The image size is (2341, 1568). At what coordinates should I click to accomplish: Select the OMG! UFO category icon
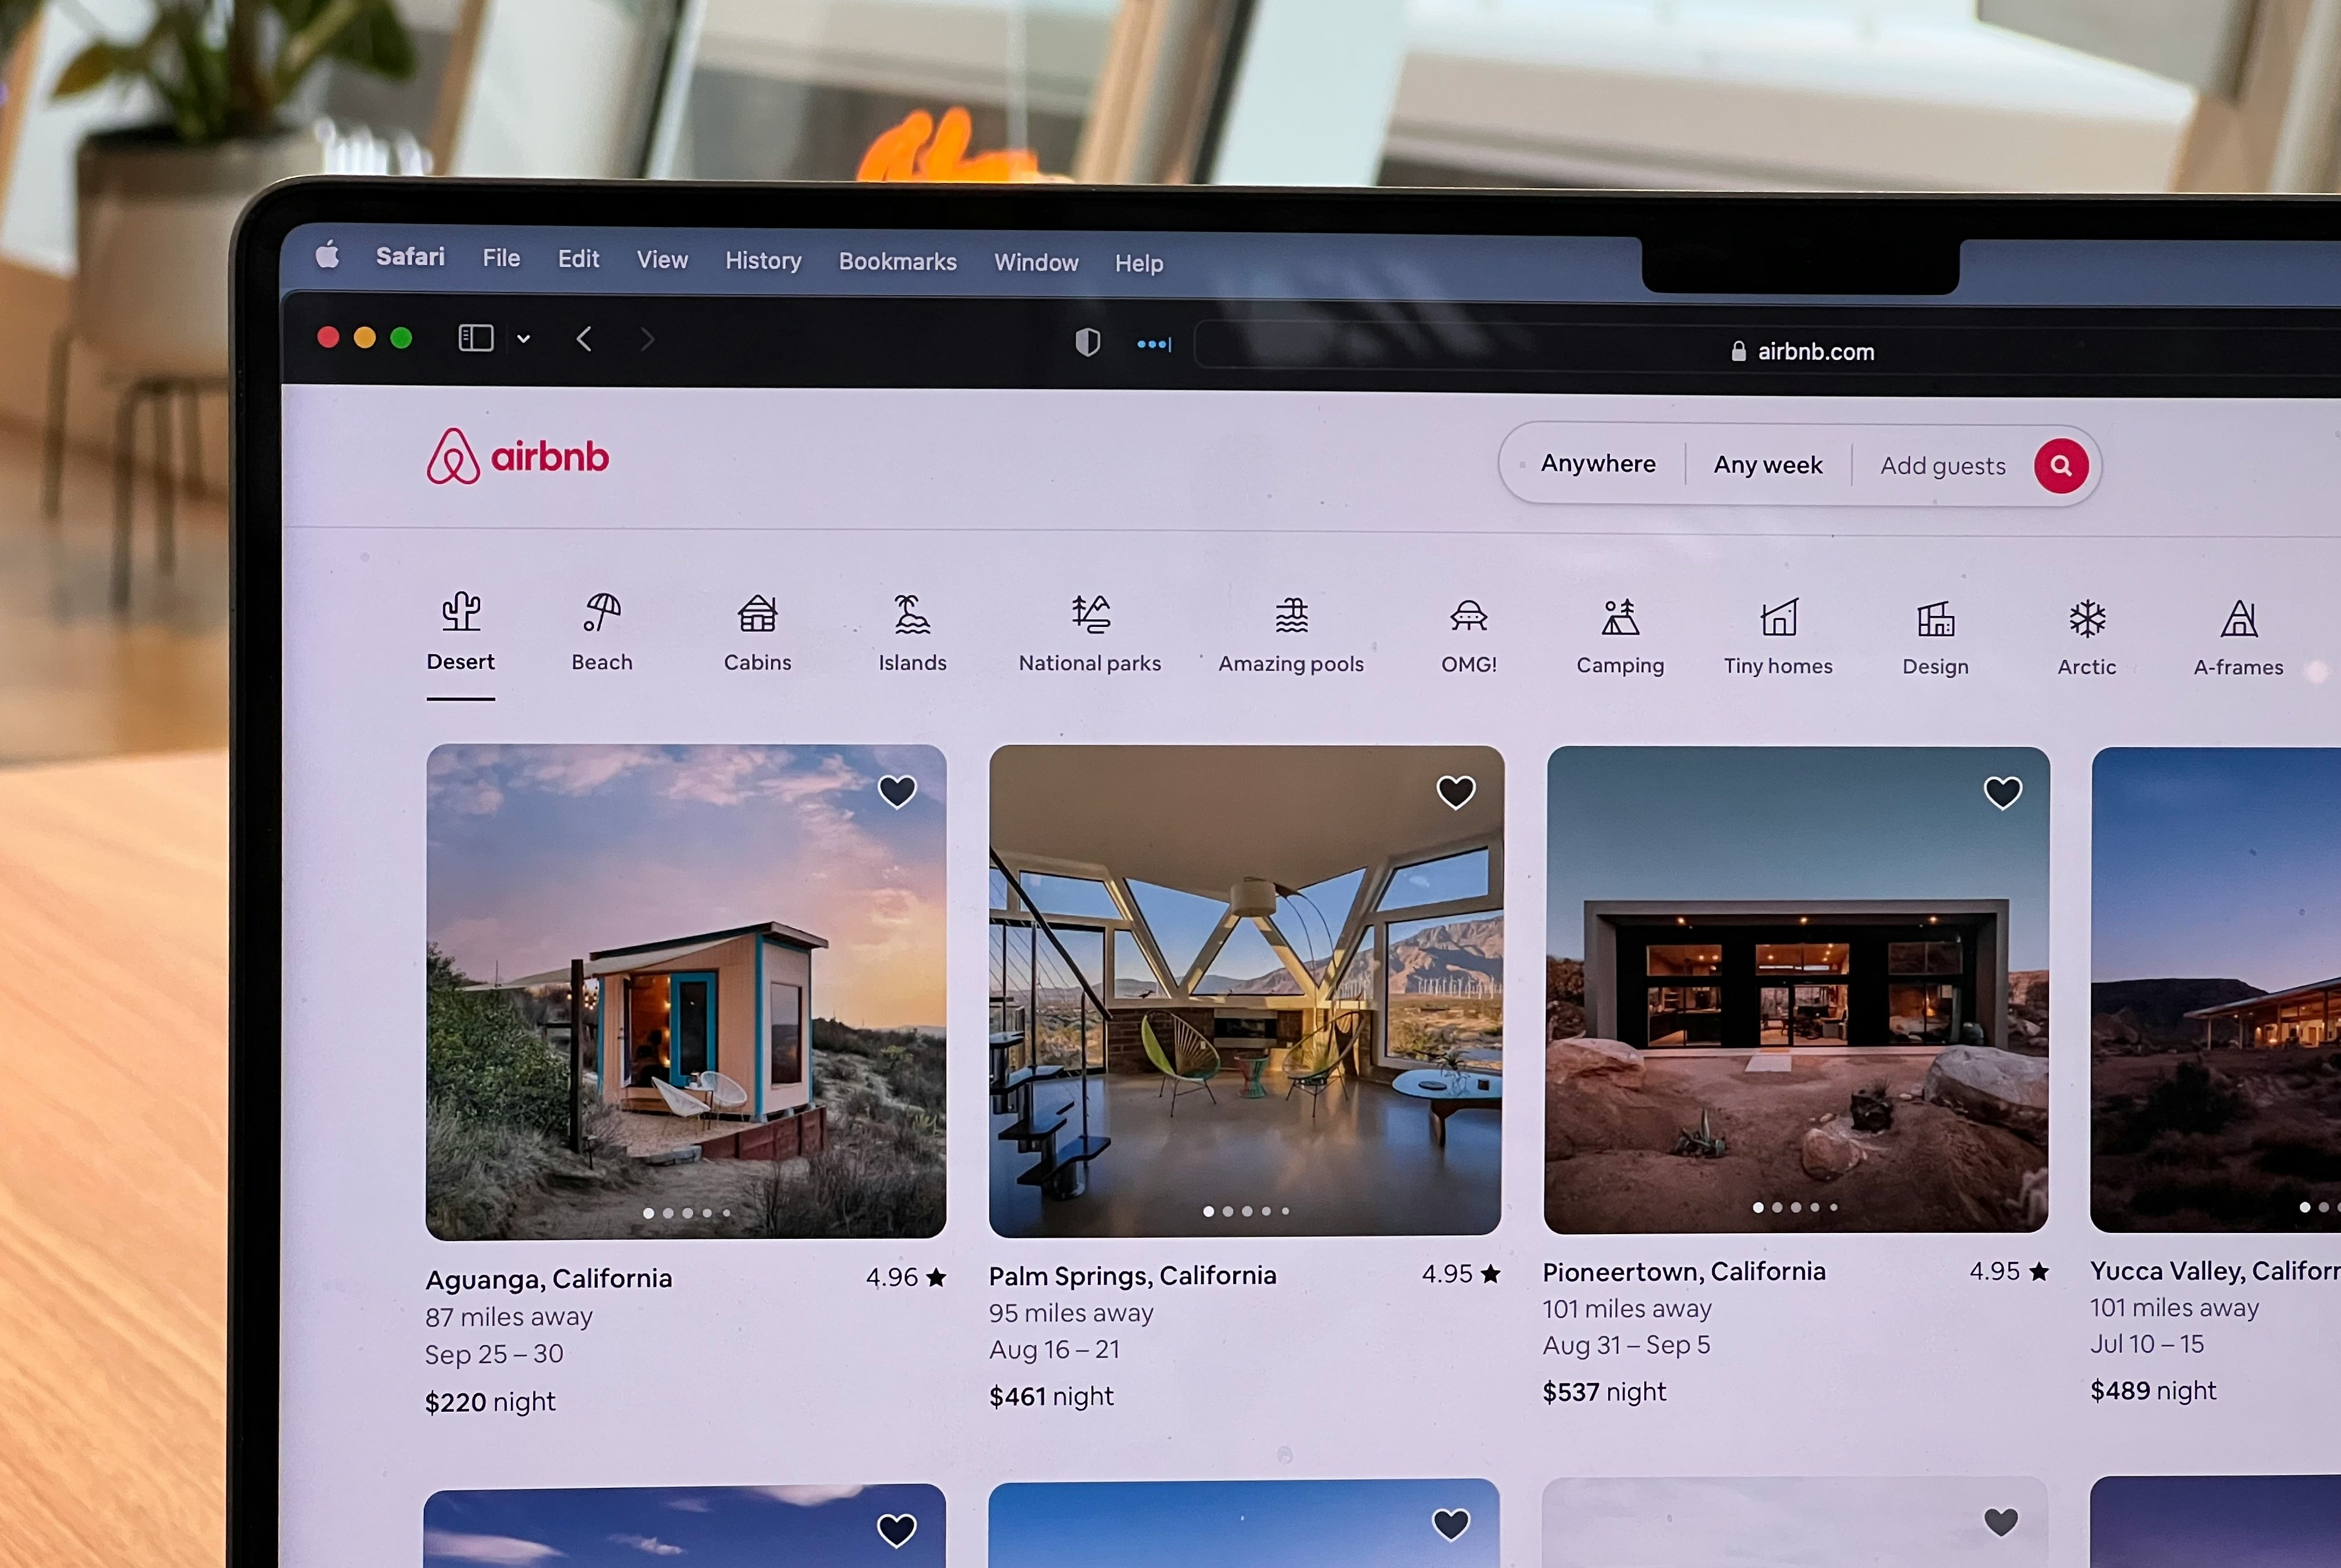click(1468, 617)
